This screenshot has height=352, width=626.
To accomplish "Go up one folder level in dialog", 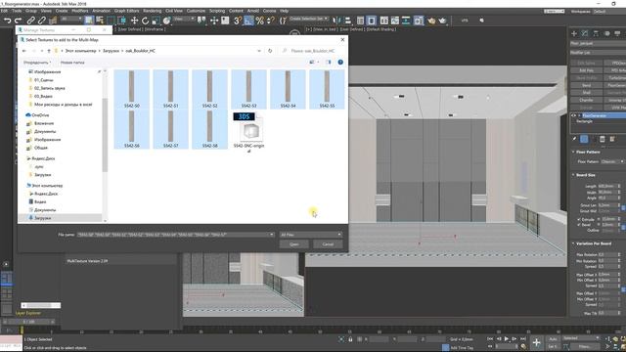I will (x=49, y=51).
